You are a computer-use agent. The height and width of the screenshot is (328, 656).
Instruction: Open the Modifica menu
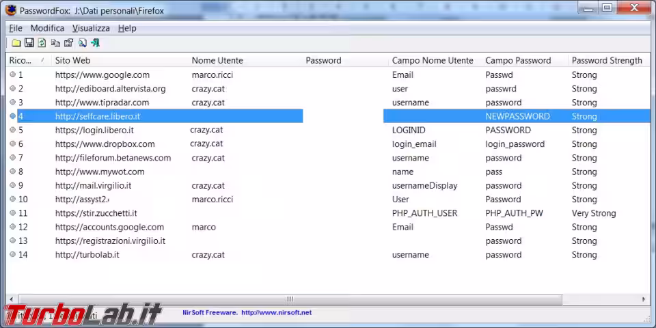(x=47, y=28)
